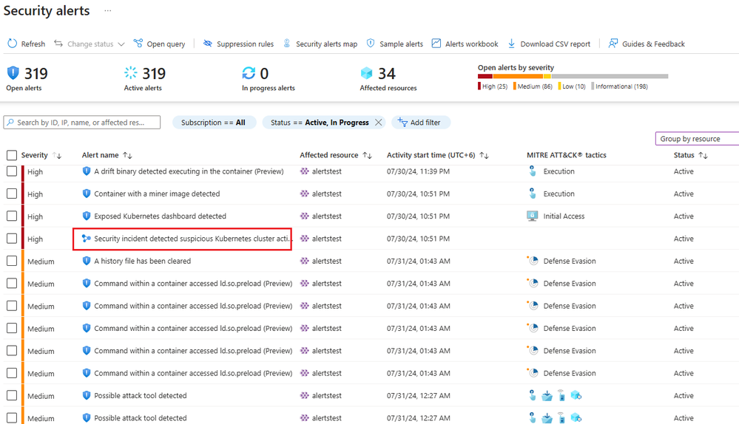
Task: Click the Download CSV report arrow icon
Action: 511,44
